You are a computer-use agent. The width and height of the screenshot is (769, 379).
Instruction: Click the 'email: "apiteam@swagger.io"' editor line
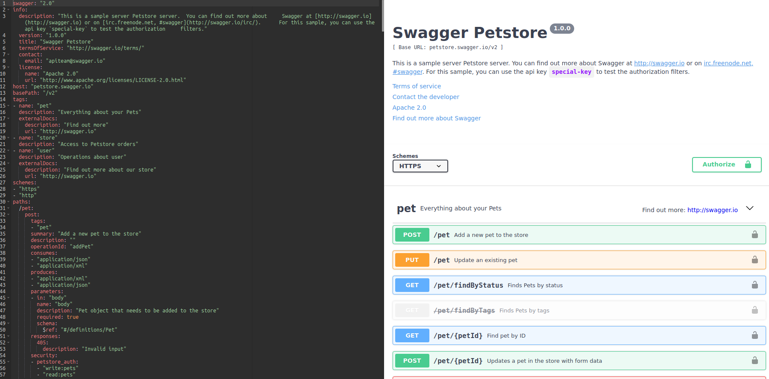coord(65,61)
